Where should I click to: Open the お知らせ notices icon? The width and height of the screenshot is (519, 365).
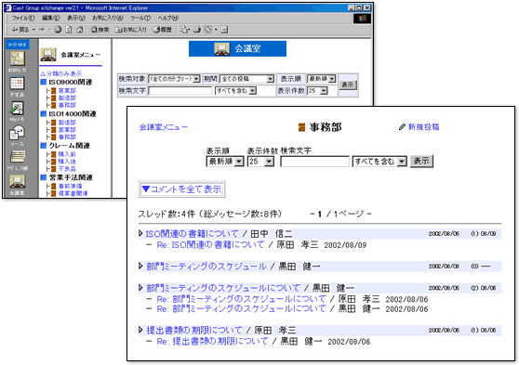(x=18, y=59)
